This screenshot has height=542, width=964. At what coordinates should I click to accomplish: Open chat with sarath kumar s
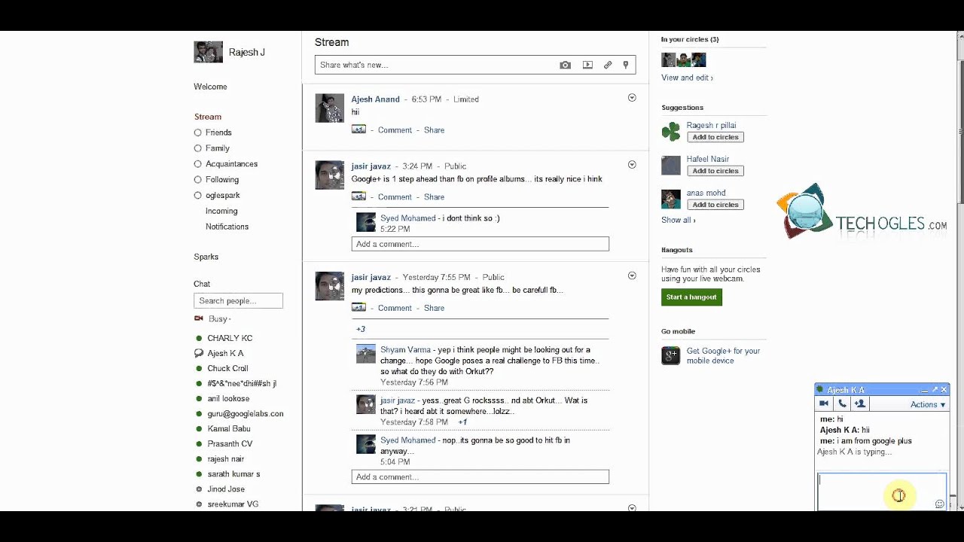(x=233, y=474)
